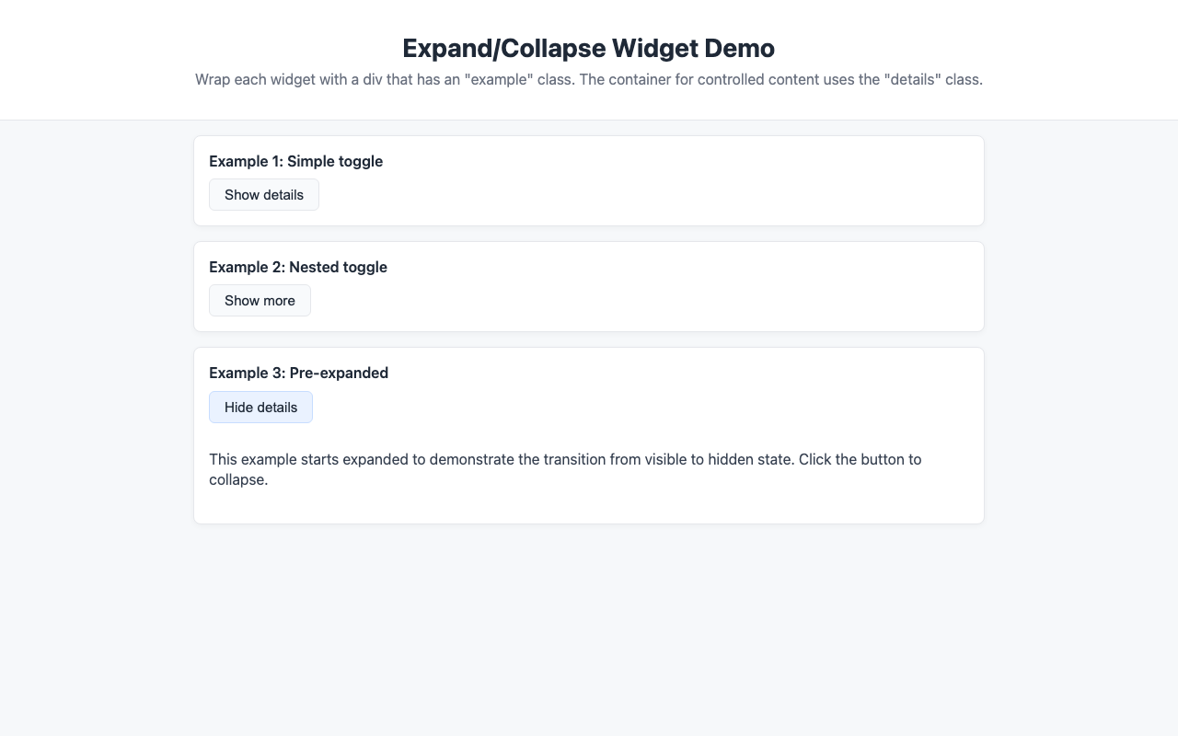The width and height of the screenshot is (1178, 736).
Task: Click the paragraph explaining the expanded state
Action: (565, 469)
